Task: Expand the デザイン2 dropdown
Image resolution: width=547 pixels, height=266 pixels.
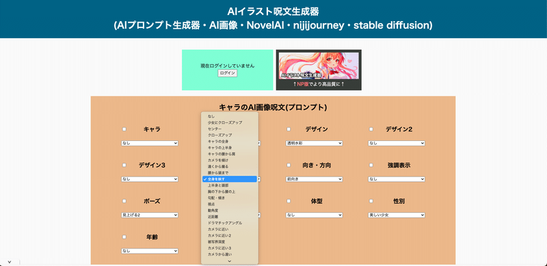Action: pos(397,143)
